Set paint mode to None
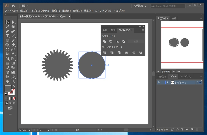 14,99
